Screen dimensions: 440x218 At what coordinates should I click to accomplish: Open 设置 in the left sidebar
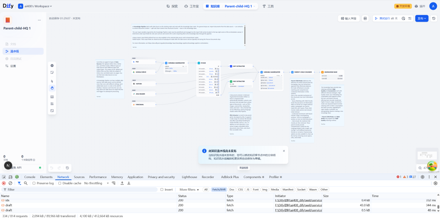(x=23, y=66)
